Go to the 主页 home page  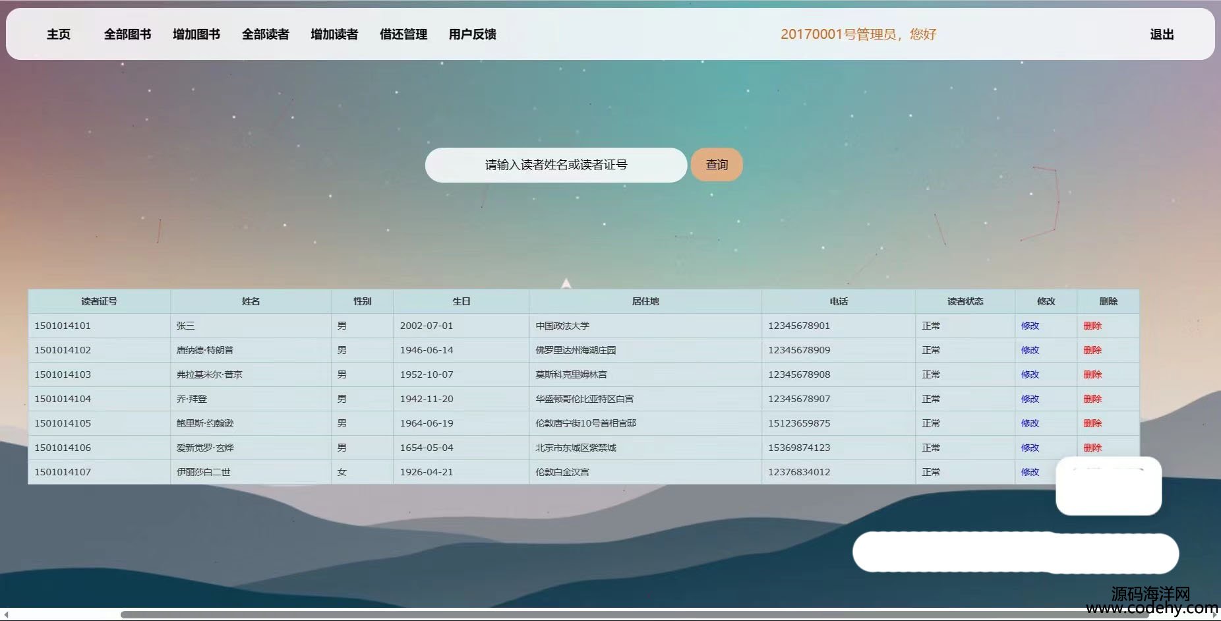[59, 34]
